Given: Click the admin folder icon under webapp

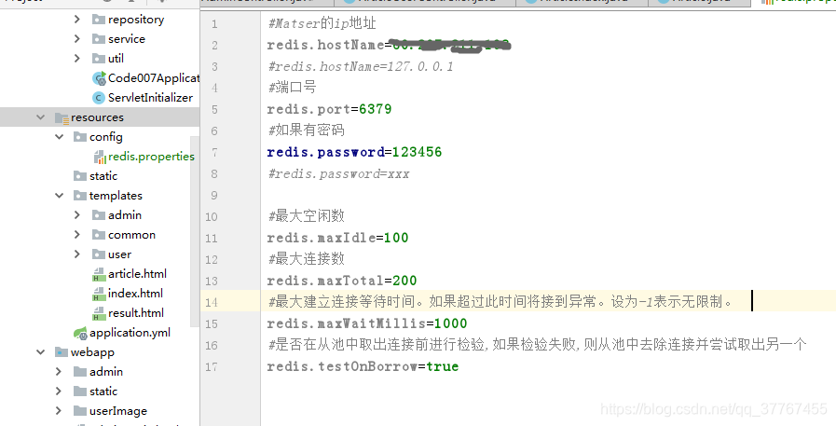Looking at the screenshot, I should click(80, 372).
